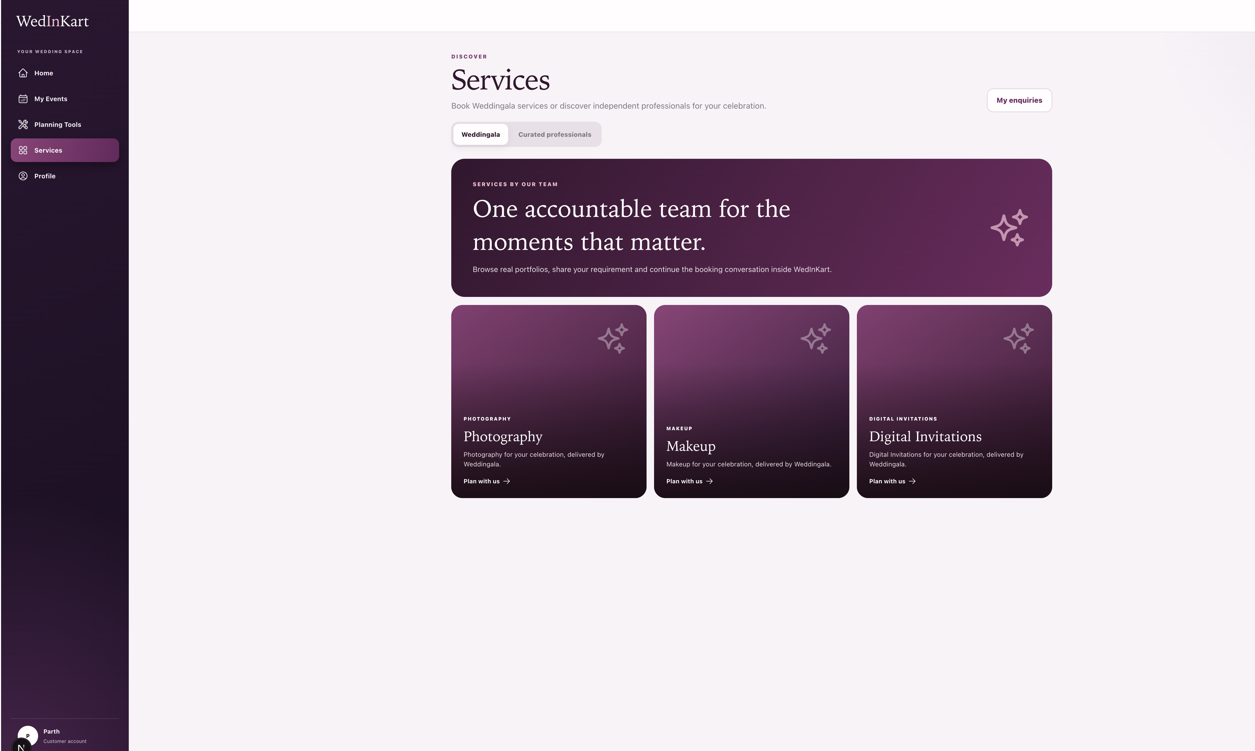Click the arrow icon beside Makeup's Plan with us
1255x751 pixels.
coord(710,481)
